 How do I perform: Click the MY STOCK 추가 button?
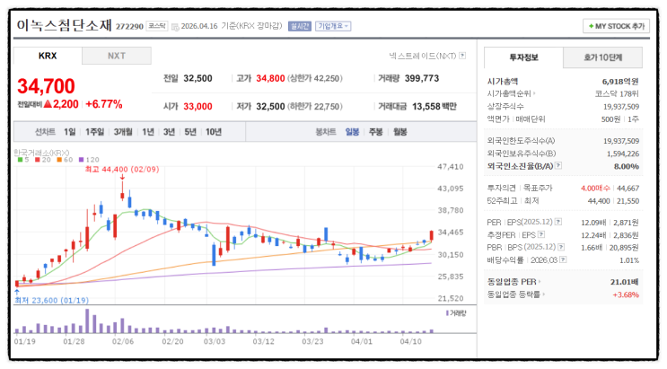tap(616, 26)
